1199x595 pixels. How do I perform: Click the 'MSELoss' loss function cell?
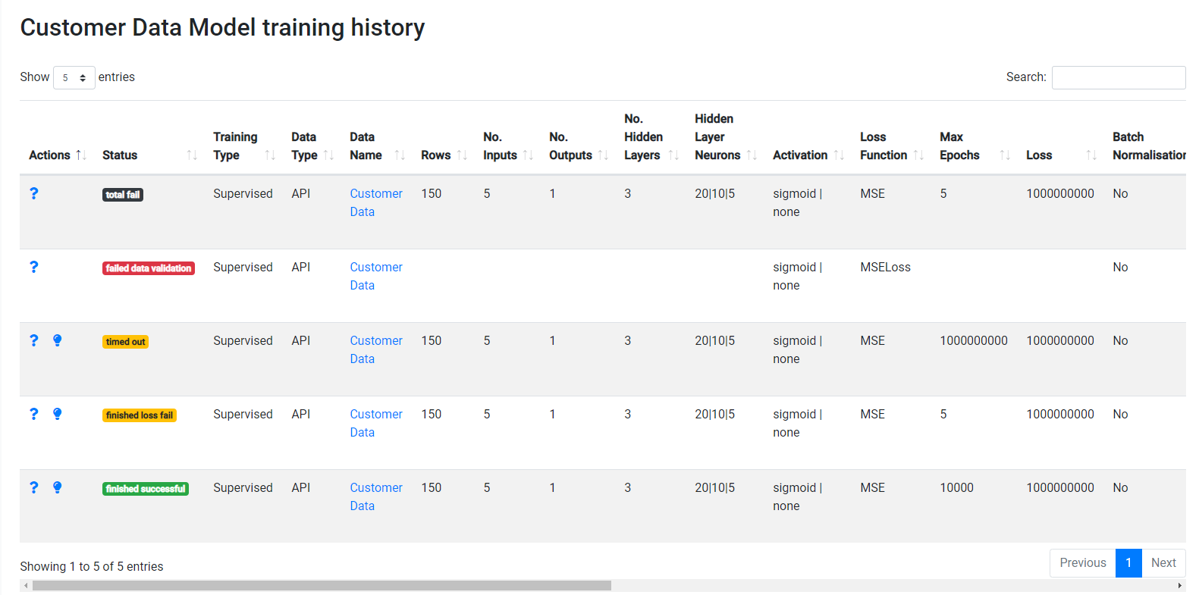[885, 267]
